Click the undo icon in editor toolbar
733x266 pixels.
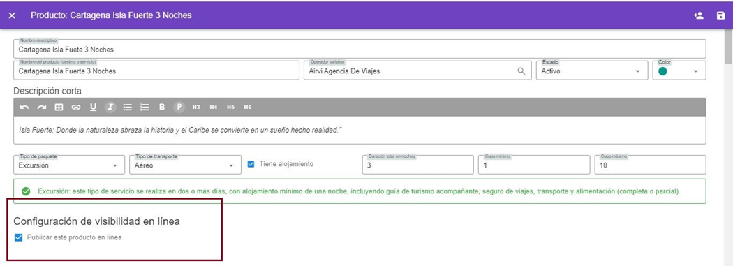(x=24, y=107)
